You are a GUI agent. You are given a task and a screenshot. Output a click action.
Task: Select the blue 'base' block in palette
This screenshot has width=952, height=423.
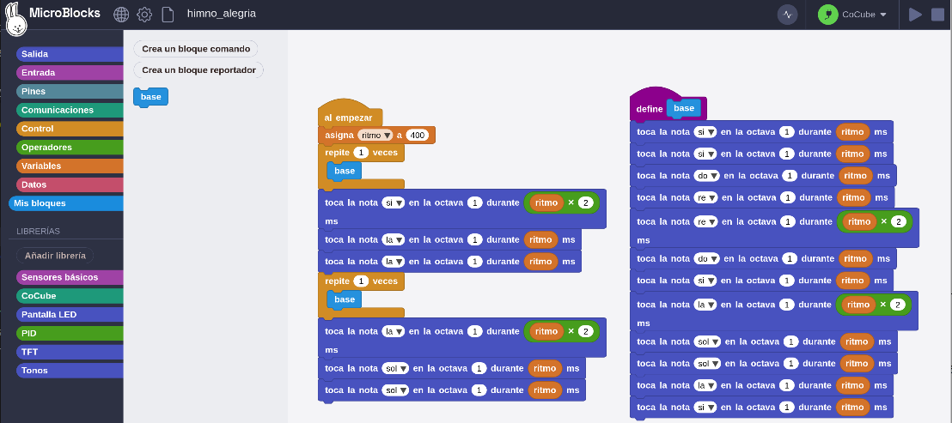coord(151,97)
